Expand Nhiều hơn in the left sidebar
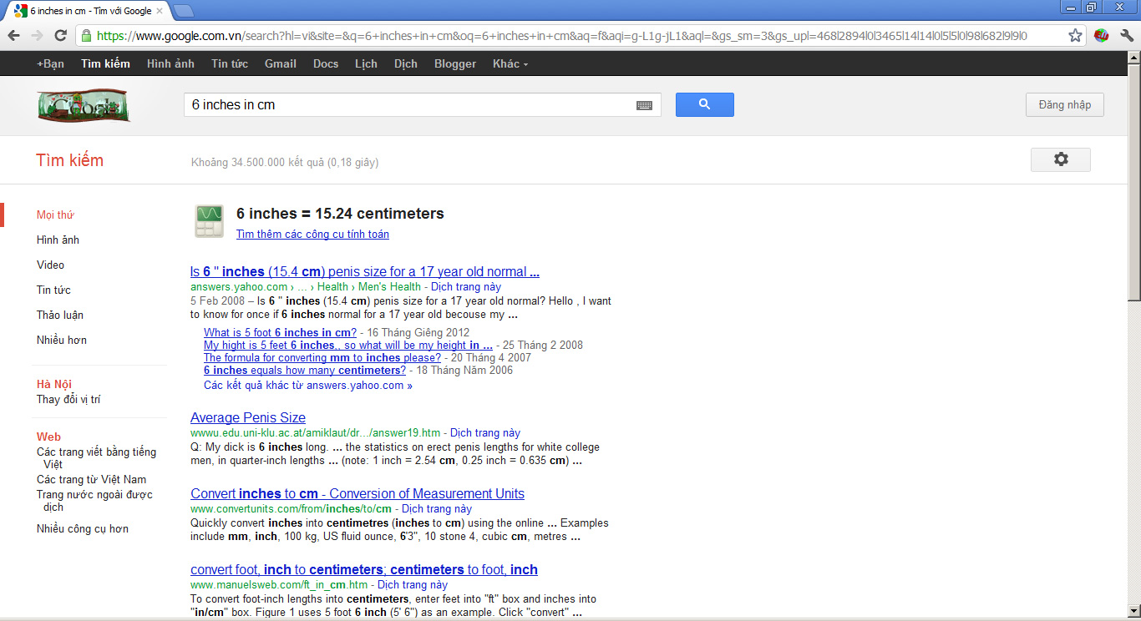This screenshot has width=1141, height=621. (62, 340)
